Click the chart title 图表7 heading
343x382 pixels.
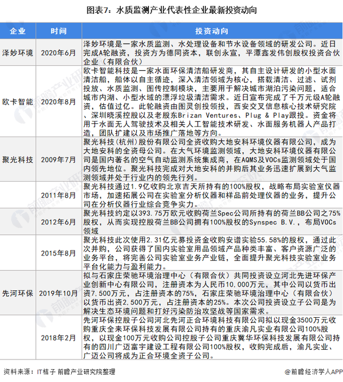pos(171,10)
